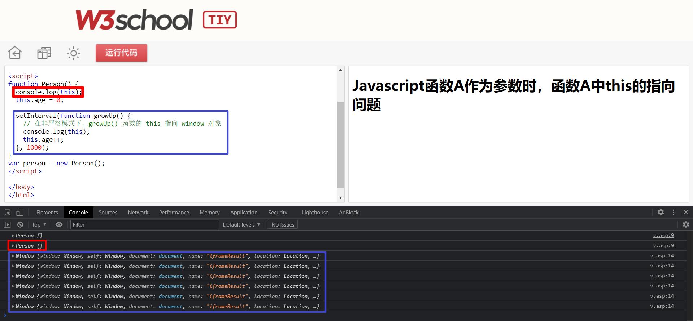Viewport: 693px width, 321px height.
Task: Open the second v.asp:9 source link
Action: click(x=663, y=246)
